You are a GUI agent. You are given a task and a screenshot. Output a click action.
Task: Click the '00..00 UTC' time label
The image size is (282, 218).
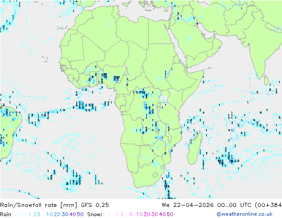[x=234, y=205]
